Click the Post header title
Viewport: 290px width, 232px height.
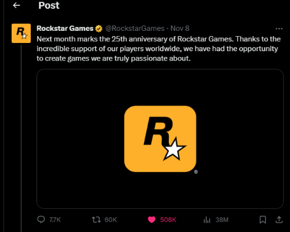coord(49,5)
